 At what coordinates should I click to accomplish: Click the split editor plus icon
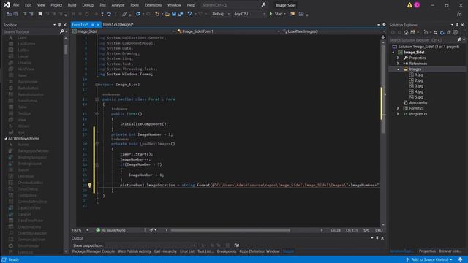click(383, 37)
